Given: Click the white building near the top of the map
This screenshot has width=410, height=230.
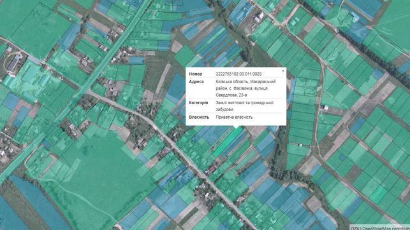Looking at the screenshot, I should point(258,17).
